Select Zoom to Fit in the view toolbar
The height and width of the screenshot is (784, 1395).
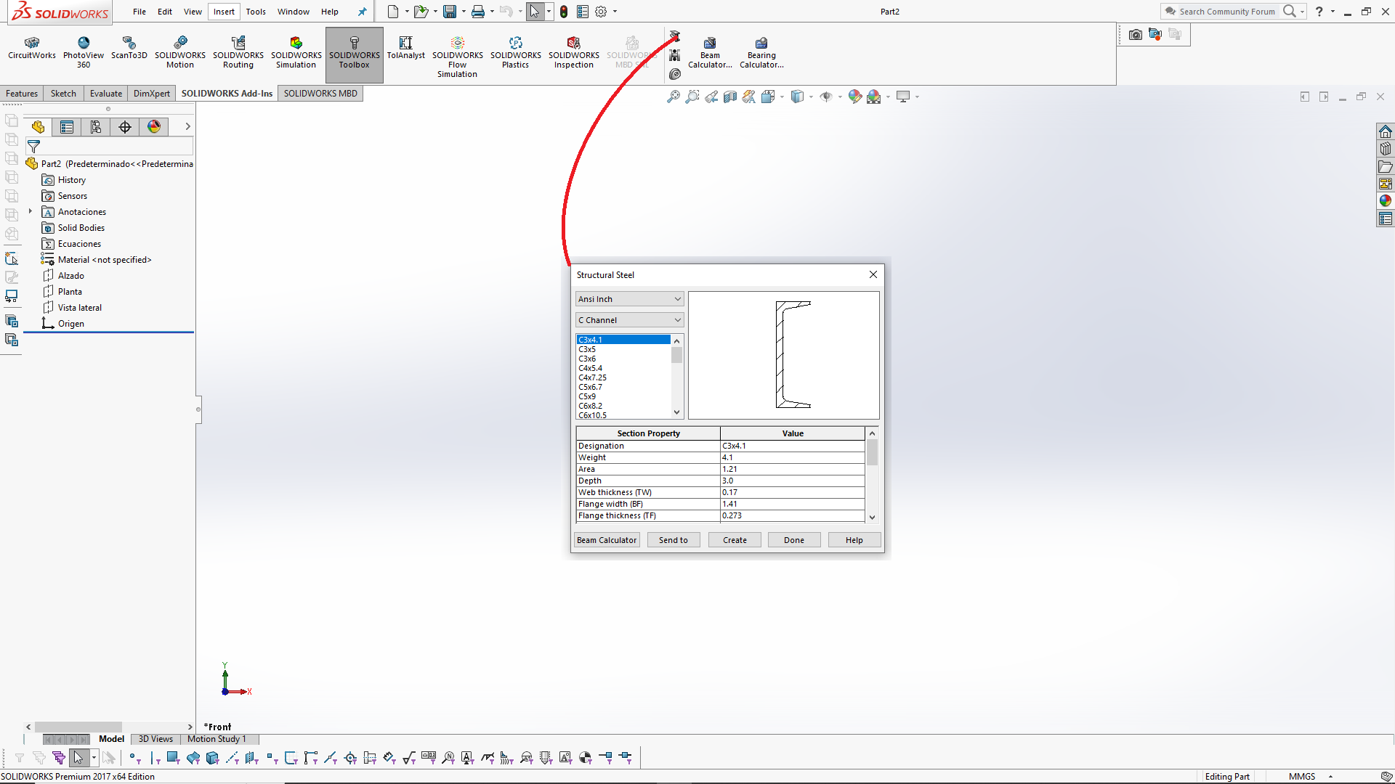click(x=672, y=96)
